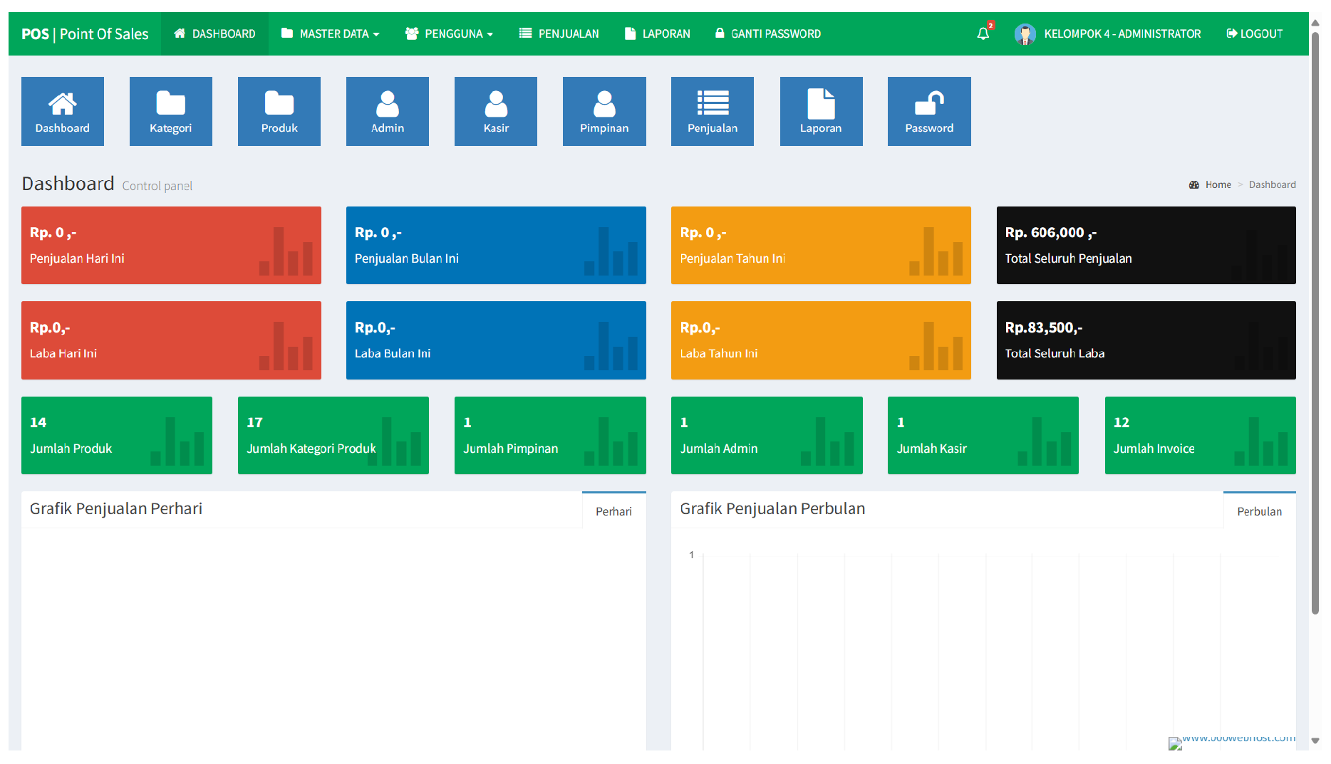
Task: Open the Kasir user shortcut tile
Action: click(496, 112)
